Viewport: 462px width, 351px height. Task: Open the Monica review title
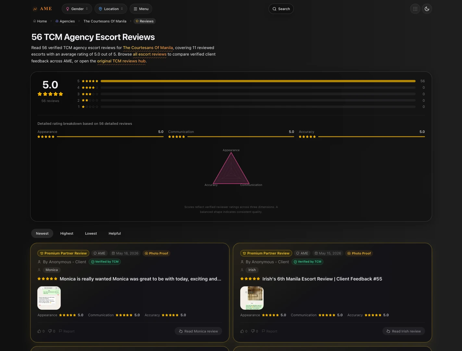140,279
